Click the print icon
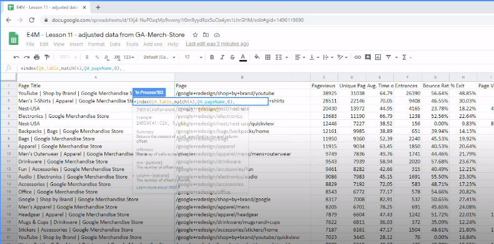The image size is (494, 244). pos(37,57)
